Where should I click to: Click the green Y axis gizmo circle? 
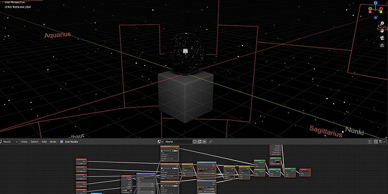click(x=370, y=9)
